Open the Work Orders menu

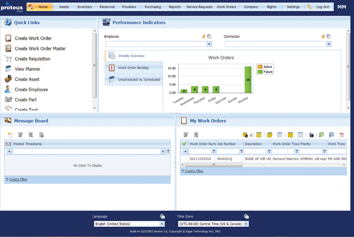pos(226,7)
